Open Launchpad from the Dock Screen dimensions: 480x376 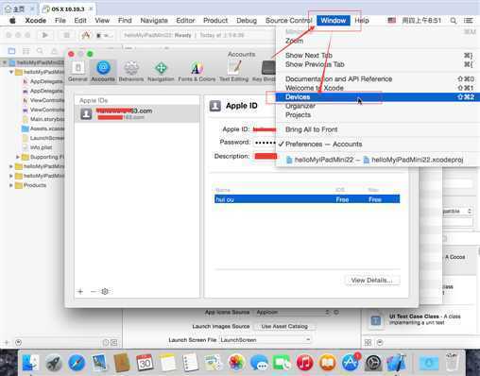click(54, 363)
